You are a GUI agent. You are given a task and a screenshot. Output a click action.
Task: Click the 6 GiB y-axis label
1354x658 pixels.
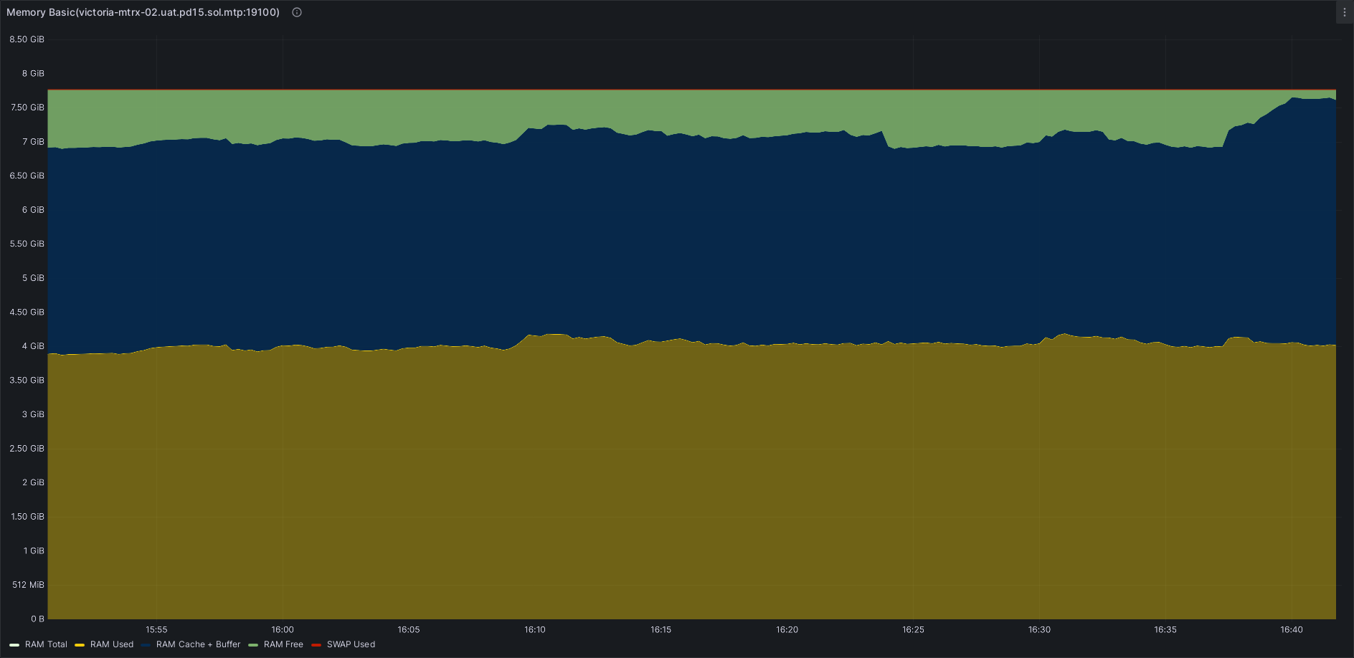coord(33,210)
